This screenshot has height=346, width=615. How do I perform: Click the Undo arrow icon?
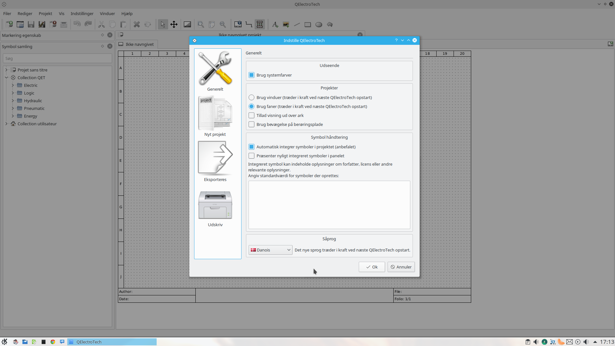pyautogui.click(x=77, y=24)
